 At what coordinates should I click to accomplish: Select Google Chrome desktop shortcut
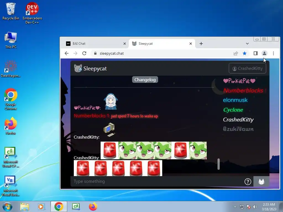[11, 99]
